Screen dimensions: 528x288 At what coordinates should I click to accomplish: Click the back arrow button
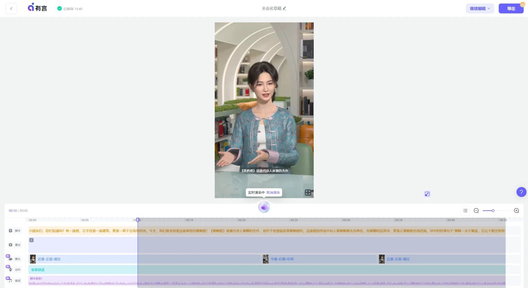[x=11, y=9]
